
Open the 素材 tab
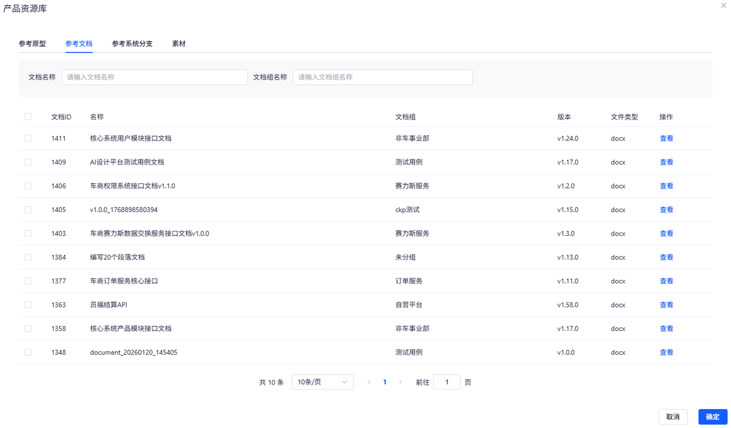[179, 43]
